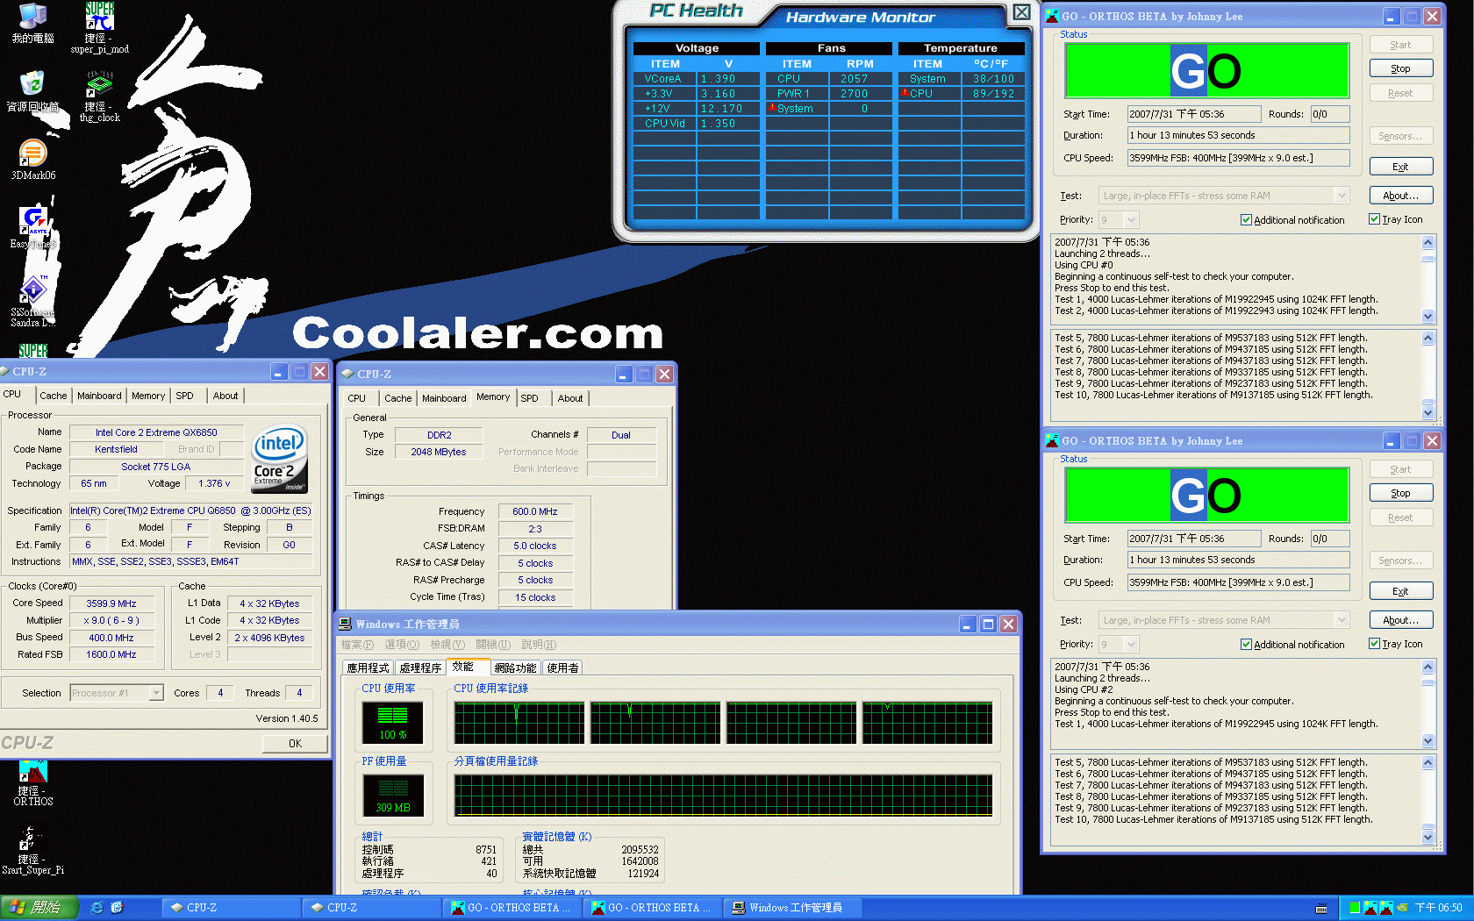Click the upper ORTHOS window title icon

click(1052, 16)
